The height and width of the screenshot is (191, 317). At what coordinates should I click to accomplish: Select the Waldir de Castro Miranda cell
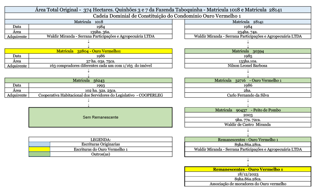click(248, 124)
